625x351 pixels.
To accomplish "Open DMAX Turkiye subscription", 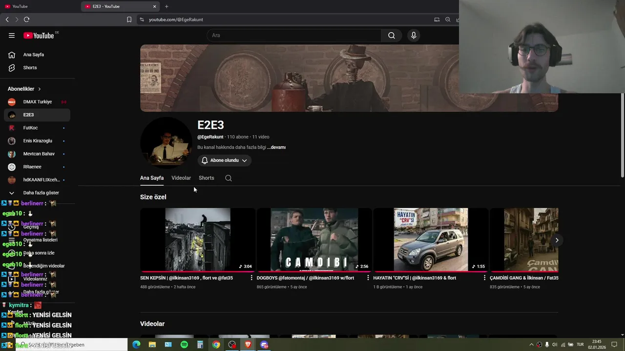I will (x=37, y=102).
